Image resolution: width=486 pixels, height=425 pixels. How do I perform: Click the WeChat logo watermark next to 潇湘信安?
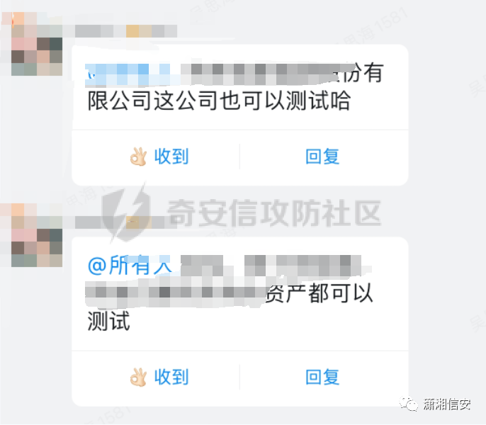click(409, 404)
